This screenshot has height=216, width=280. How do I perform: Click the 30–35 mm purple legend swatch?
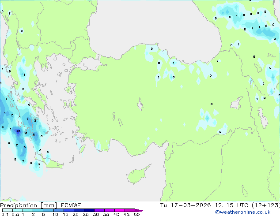coord(99,210)
